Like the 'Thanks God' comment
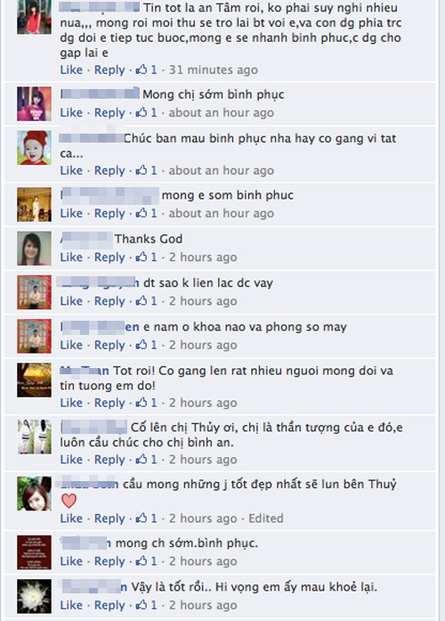Viewport: 445px width, 621px height. click(71, 257)
